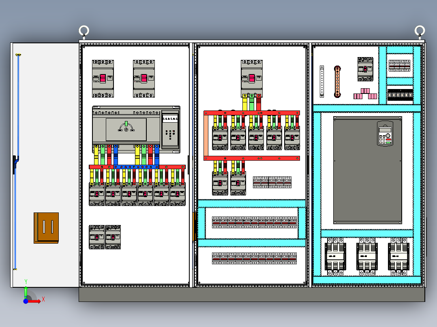Select the center breaker in the five-breaker row
This screenshot has width=437, height=327.
(x=256, y=138)
